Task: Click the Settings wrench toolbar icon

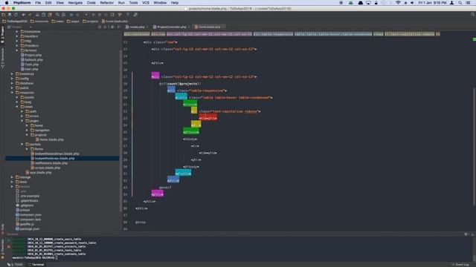Action: [120, 15]
